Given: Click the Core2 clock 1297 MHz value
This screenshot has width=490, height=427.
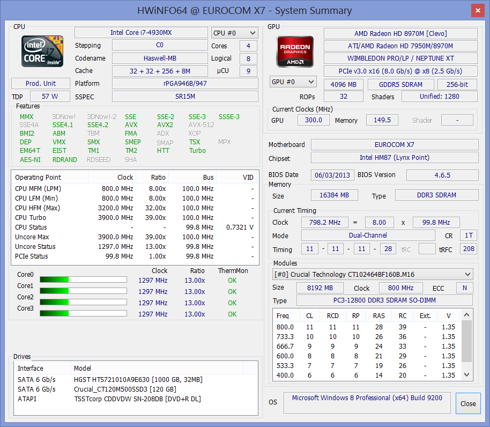Looking at the screenshot, I should tap(153, 303).
